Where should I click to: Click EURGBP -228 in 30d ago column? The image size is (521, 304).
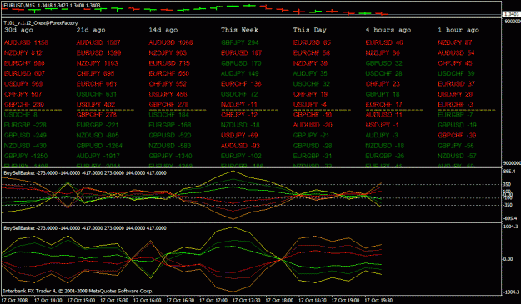click(25, 125)
